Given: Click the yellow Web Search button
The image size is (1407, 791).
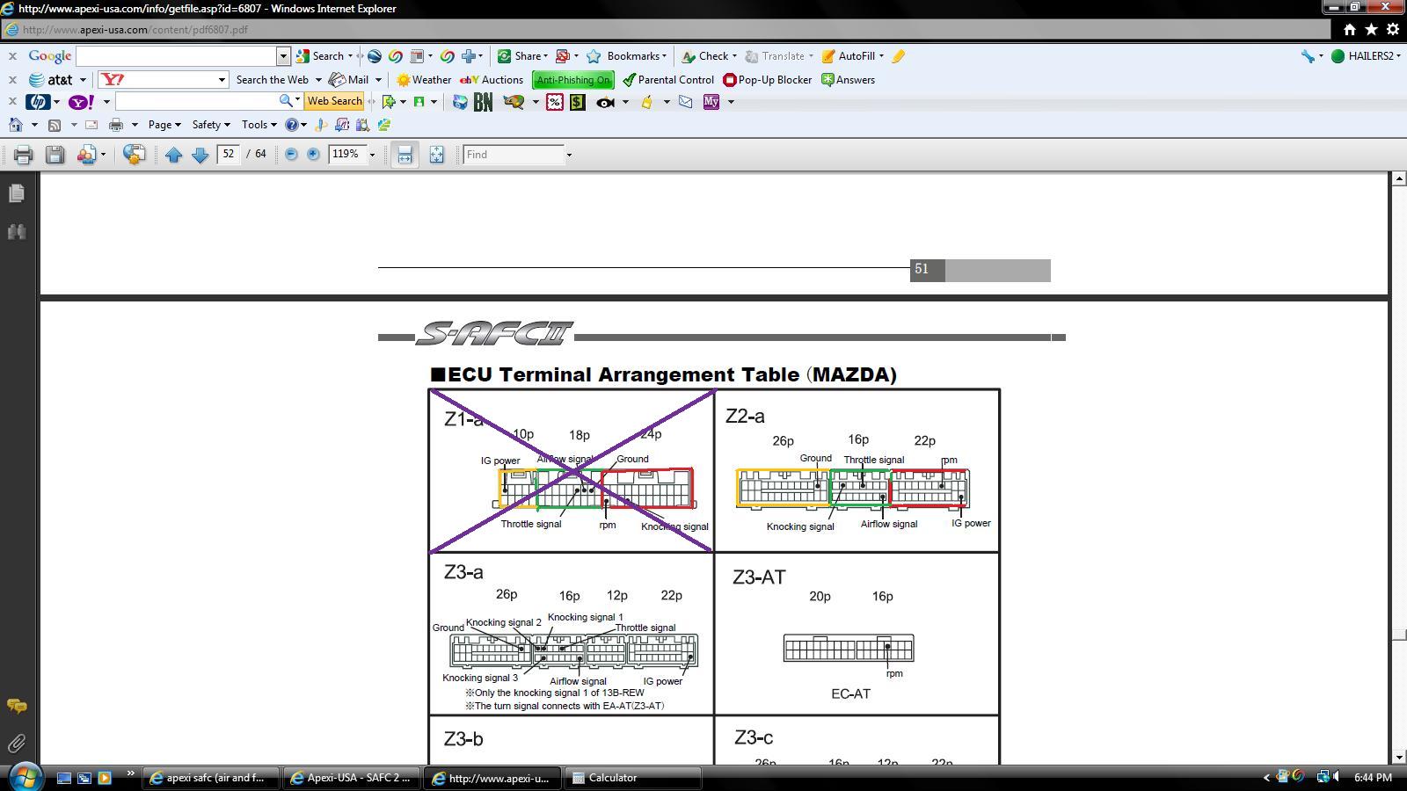Looking at the screenshot, I should (334, 102).
